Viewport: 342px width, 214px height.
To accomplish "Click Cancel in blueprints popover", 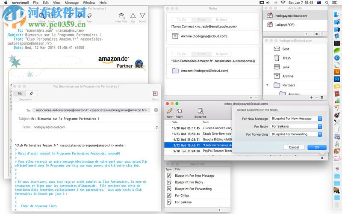I will click(x=294, y=147).
